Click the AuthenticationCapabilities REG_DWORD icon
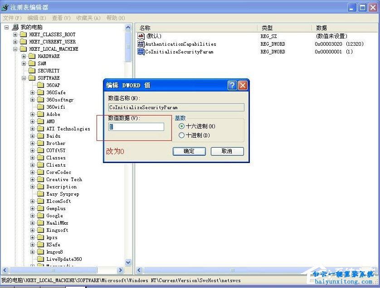The width and height of the screenshot is (380, 288). coord(141,44)
